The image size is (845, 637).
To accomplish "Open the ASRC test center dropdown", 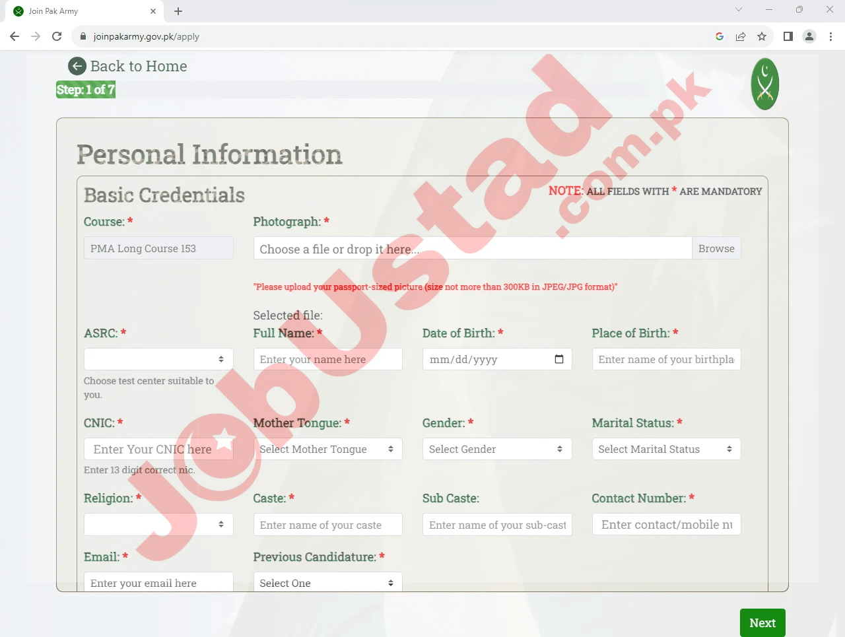I will [x=158, y=359].
